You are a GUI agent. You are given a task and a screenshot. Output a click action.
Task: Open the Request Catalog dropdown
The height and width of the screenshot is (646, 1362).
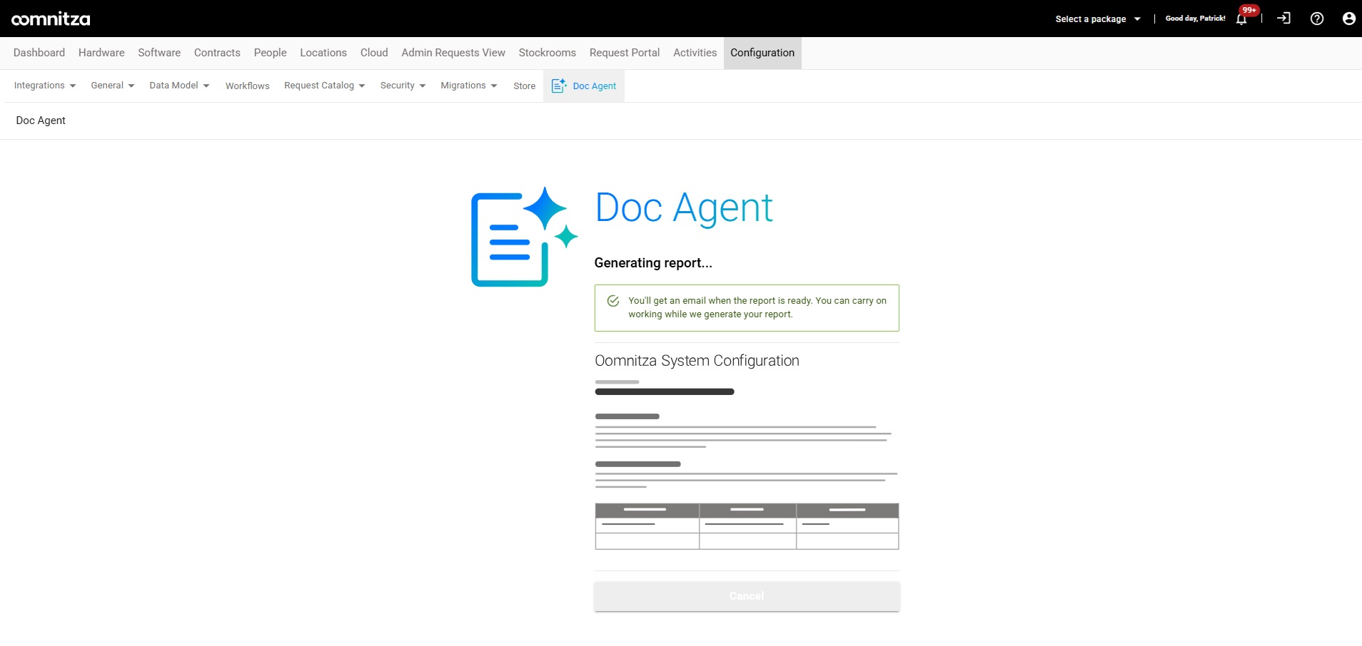tap(325, 86)
